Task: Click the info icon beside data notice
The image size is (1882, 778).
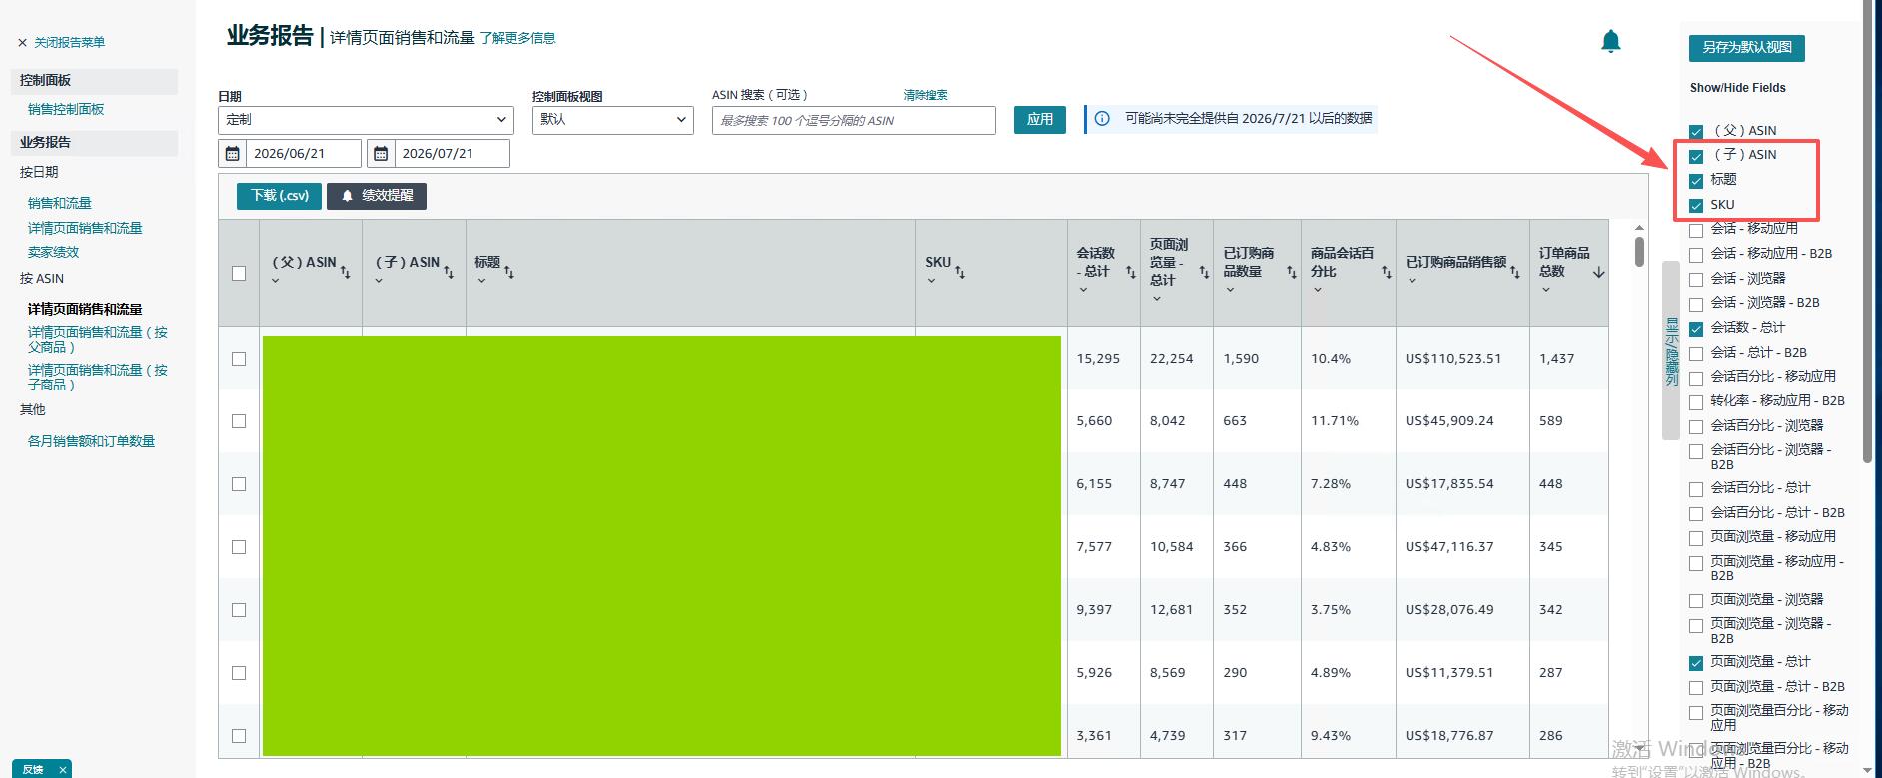Action: [1102, 119]
